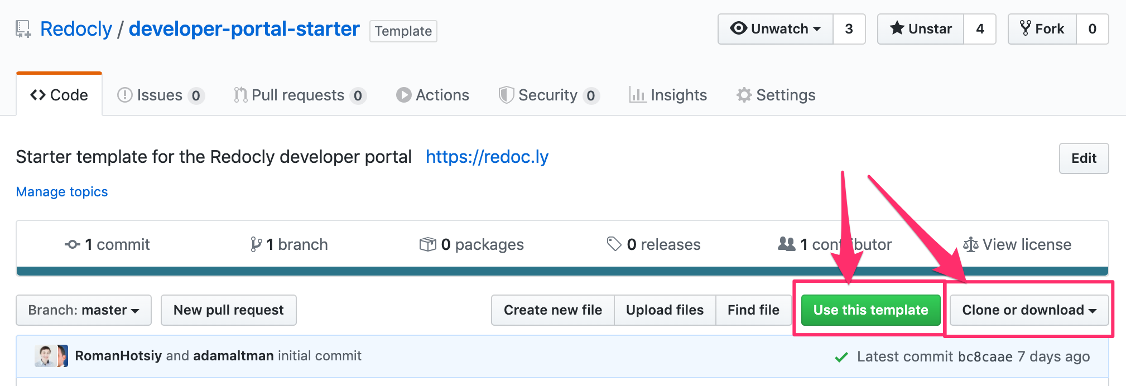
Task: Open the Unwatch notifications dropdown
Action: 776,29
